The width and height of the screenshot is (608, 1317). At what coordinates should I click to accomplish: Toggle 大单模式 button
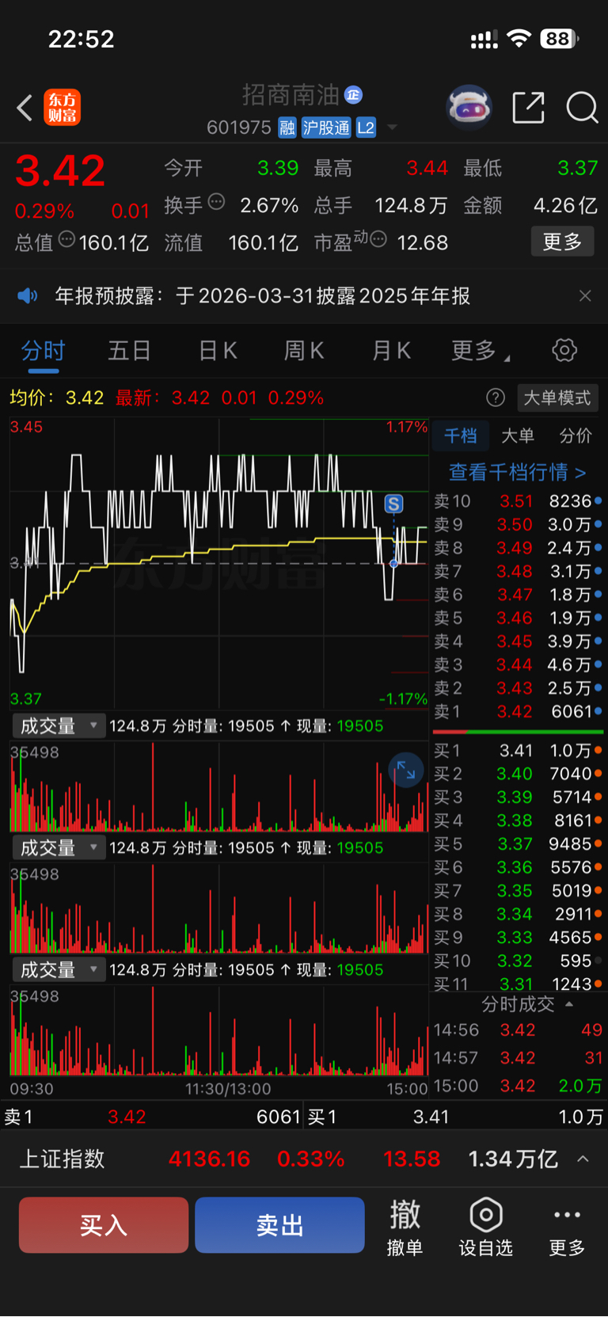click(557, 398)
